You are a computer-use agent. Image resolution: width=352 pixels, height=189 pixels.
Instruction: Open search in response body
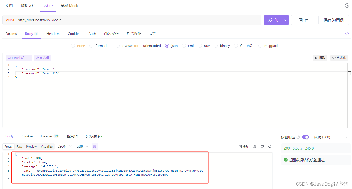270,146
